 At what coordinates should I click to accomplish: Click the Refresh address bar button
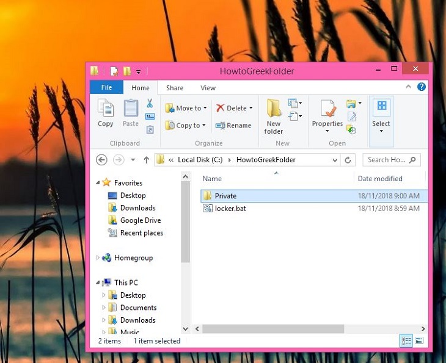pyautogui.click(x=348, y=160)
